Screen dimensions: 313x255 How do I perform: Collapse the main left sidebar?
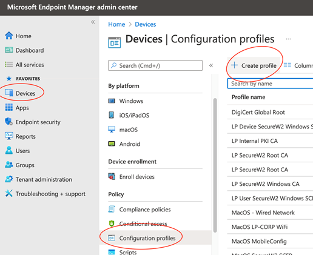click(x=93, y=22)
